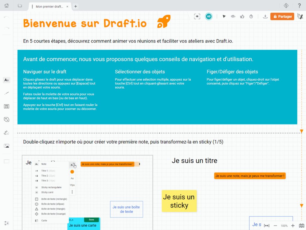This screenshot has height=230, width=306.
Task: Open the AB user avatar
Action: (x=209, y=16)
